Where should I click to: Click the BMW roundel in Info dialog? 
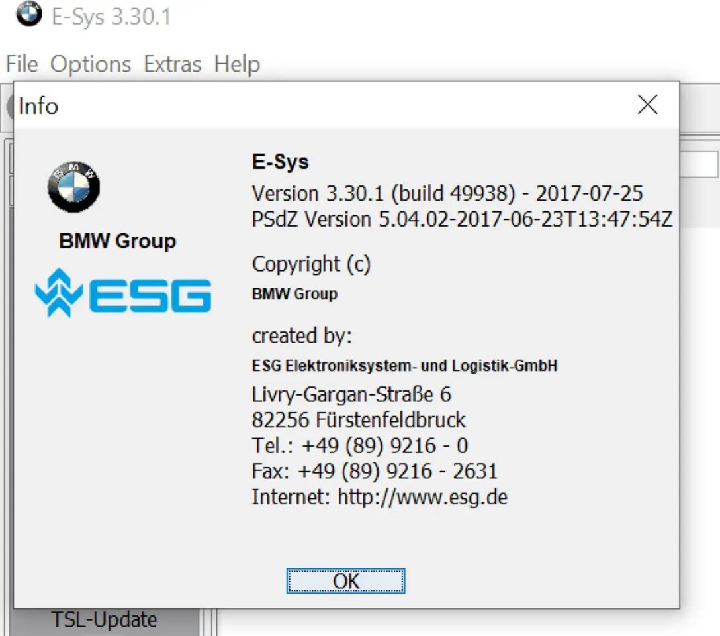coord(73,187)
